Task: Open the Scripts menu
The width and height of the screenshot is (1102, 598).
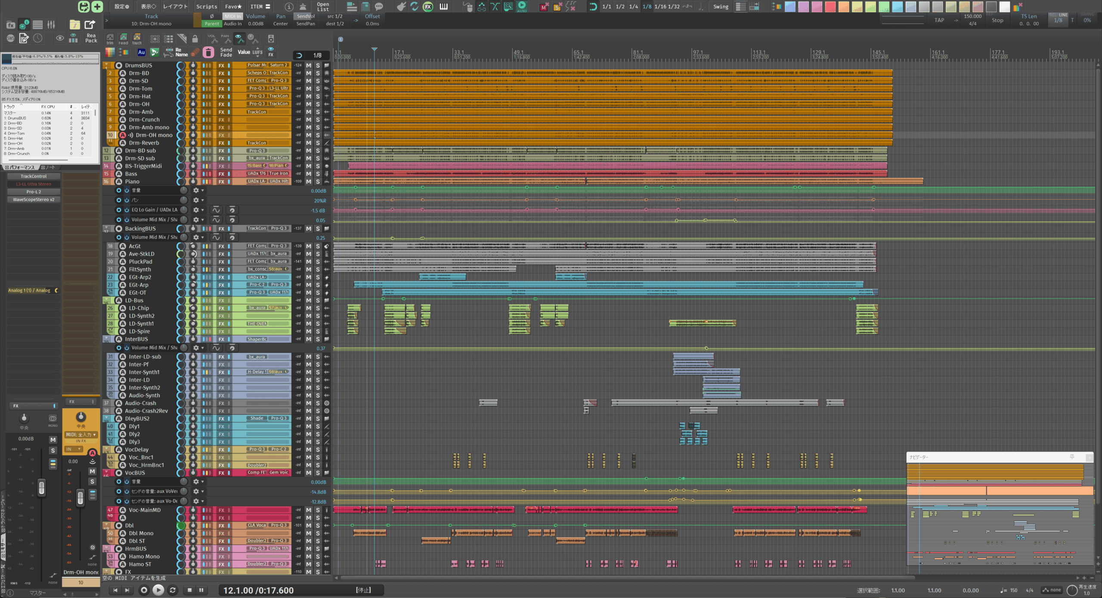Action: click(x=207, y=6)
